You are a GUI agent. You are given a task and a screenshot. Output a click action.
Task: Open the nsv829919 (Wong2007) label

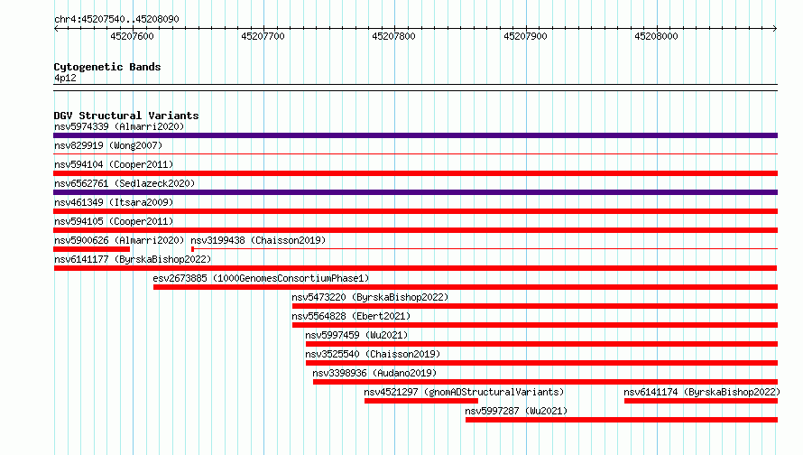(108, 145)
